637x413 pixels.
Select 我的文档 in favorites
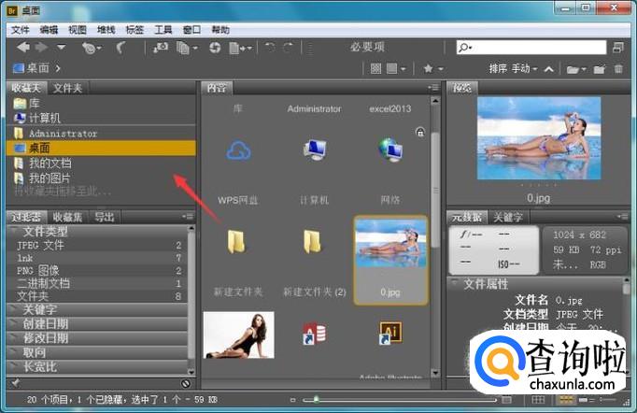click(49, 163)
